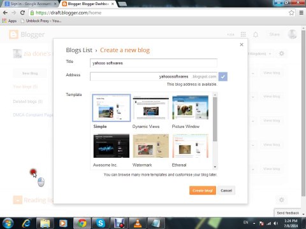Click the Blogs List breadcrumb

(x=79, y=50)
